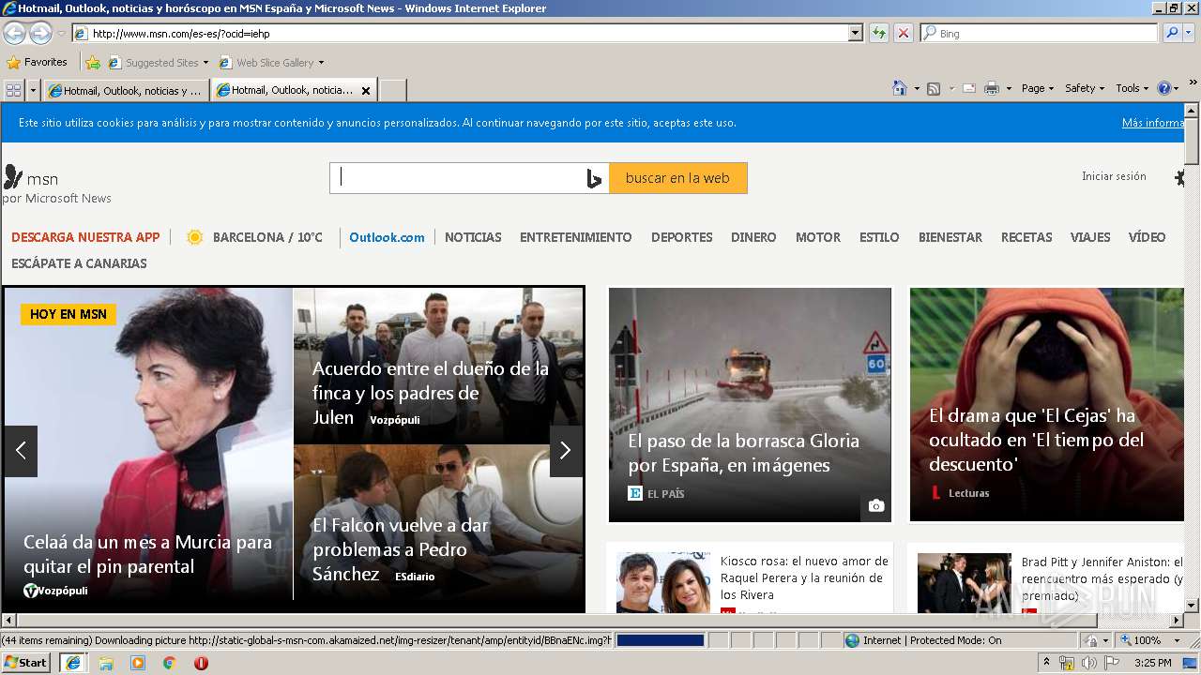Click the browser Forward arrow button
Viewport: 1201px width, 675px height.
pos(40,34)
